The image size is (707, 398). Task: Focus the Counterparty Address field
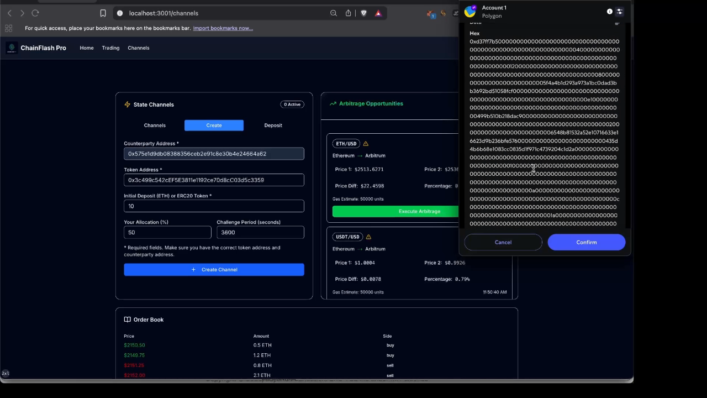tap(214, 154)
